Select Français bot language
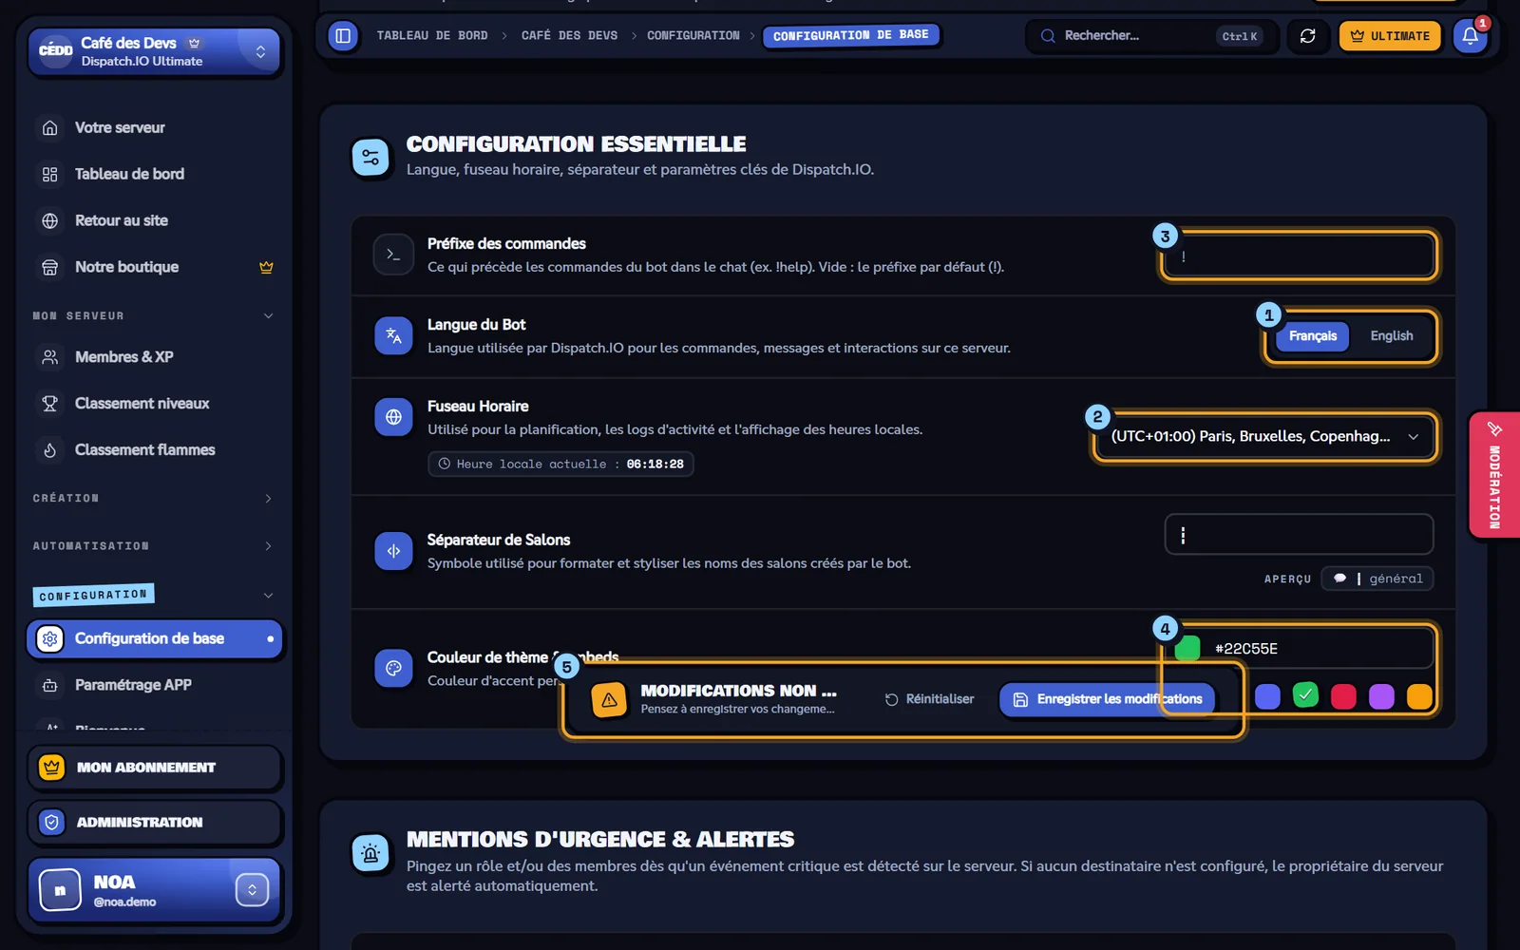The width and height of the screenshot is (1520, 950). pyautogui.click(x=1312, y=336)
